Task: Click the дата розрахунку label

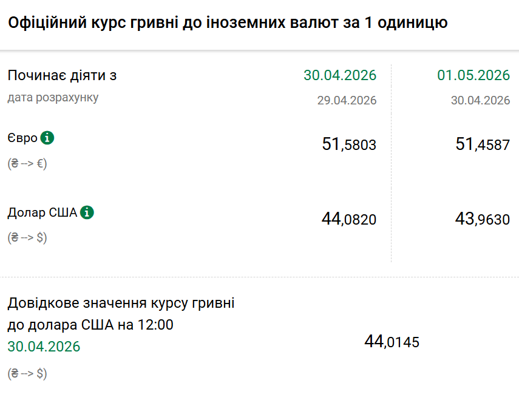Action: coord(53,98)
